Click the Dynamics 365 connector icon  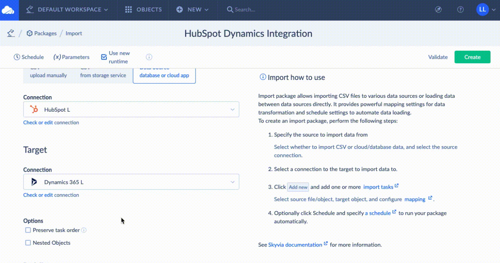34,181
